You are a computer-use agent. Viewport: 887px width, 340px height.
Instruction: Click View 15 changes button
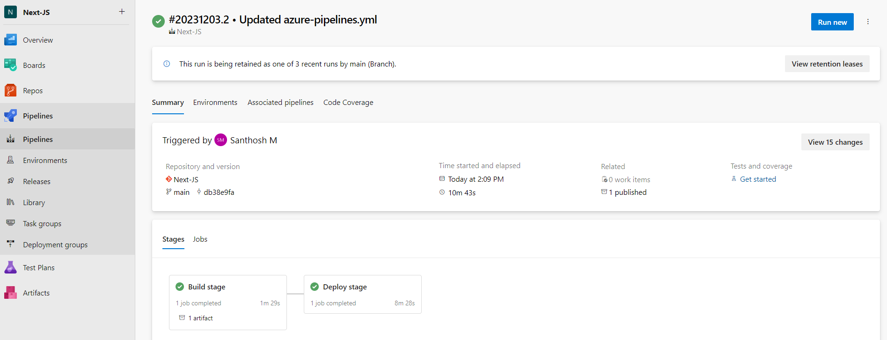tap(835, 142)
